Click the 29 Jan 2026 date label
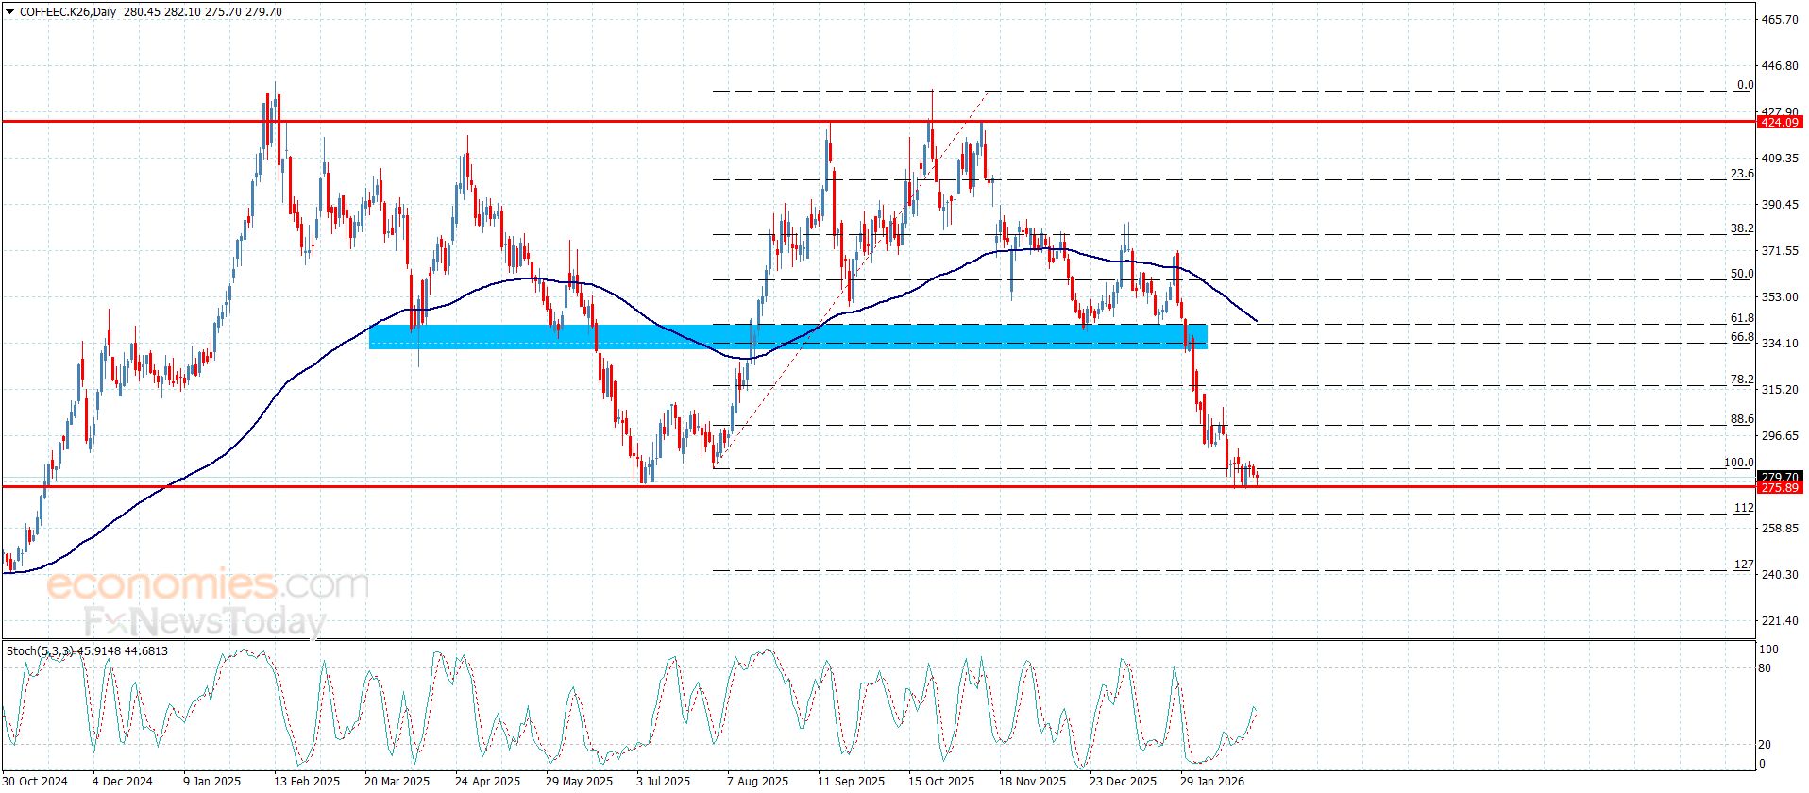 [1212, 782]
